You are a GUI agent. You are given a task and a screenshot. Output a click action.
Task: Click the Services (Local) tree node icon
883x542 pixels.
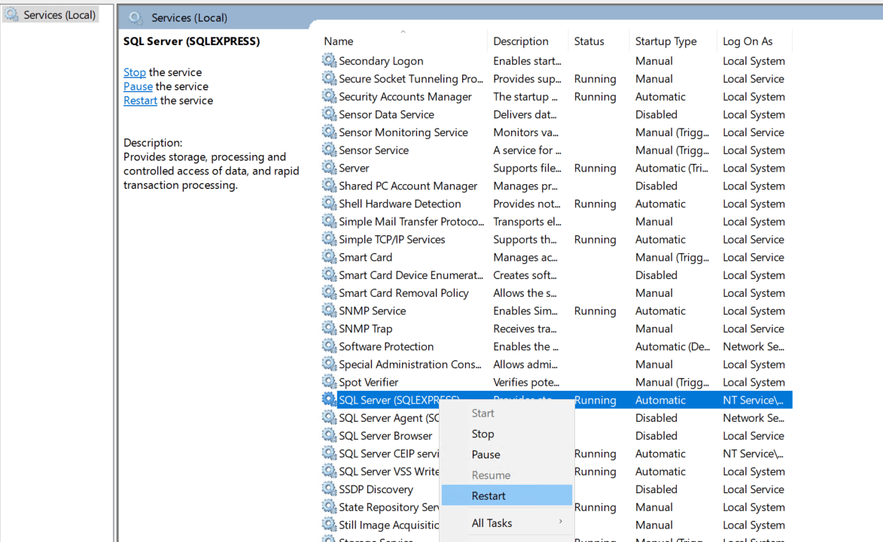(x=12, y=15)
